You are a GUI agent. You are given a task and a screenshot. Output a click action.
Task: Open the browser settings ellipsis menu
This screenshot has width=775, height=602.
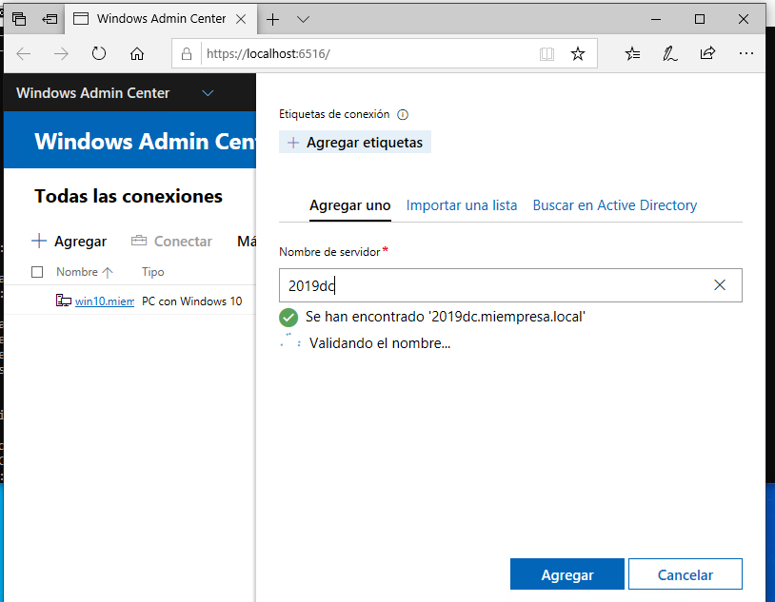[745, 54]
